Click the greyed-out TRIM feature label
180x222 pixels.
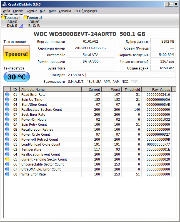click(134, 82)
